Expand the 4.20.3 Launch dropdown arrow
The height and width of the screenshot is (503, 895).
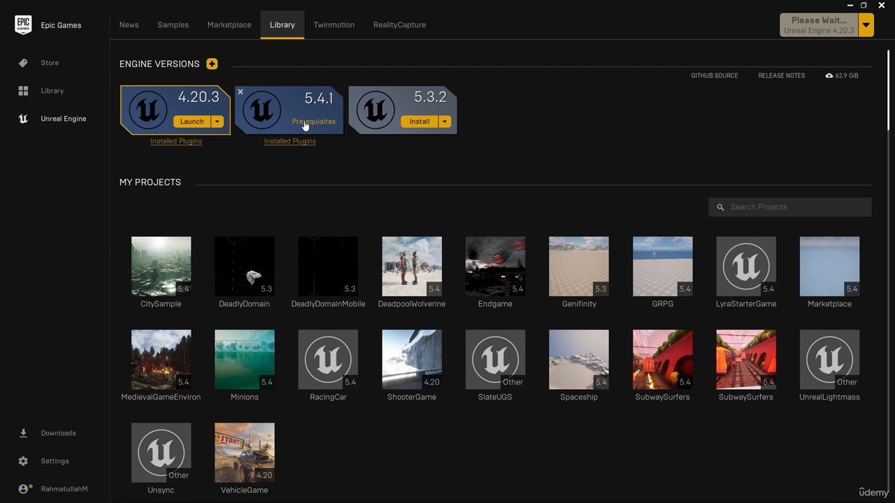point(217,122)
